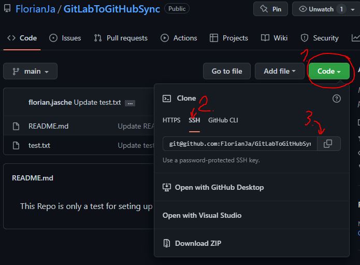Click the Pull requests branch icon

98,38
